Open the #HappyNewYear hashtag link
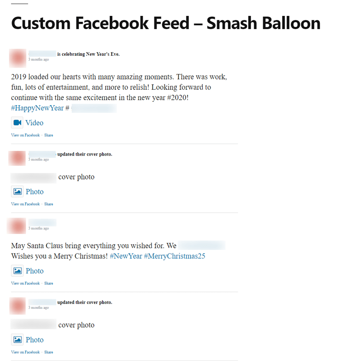Image resolution: width=363 pixels, height=361 pixels. (x=37, y=108)
